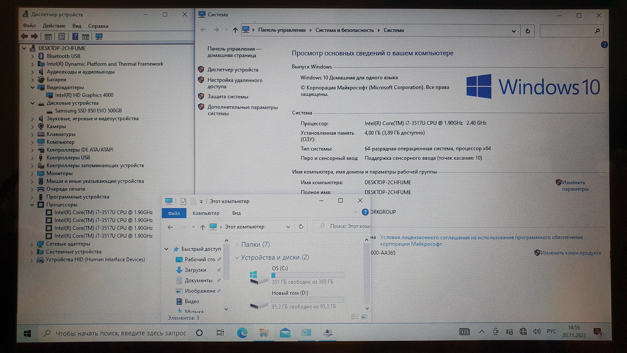
Task: Open Explorer address bar dropdown
Action: (x=288, y=227)
